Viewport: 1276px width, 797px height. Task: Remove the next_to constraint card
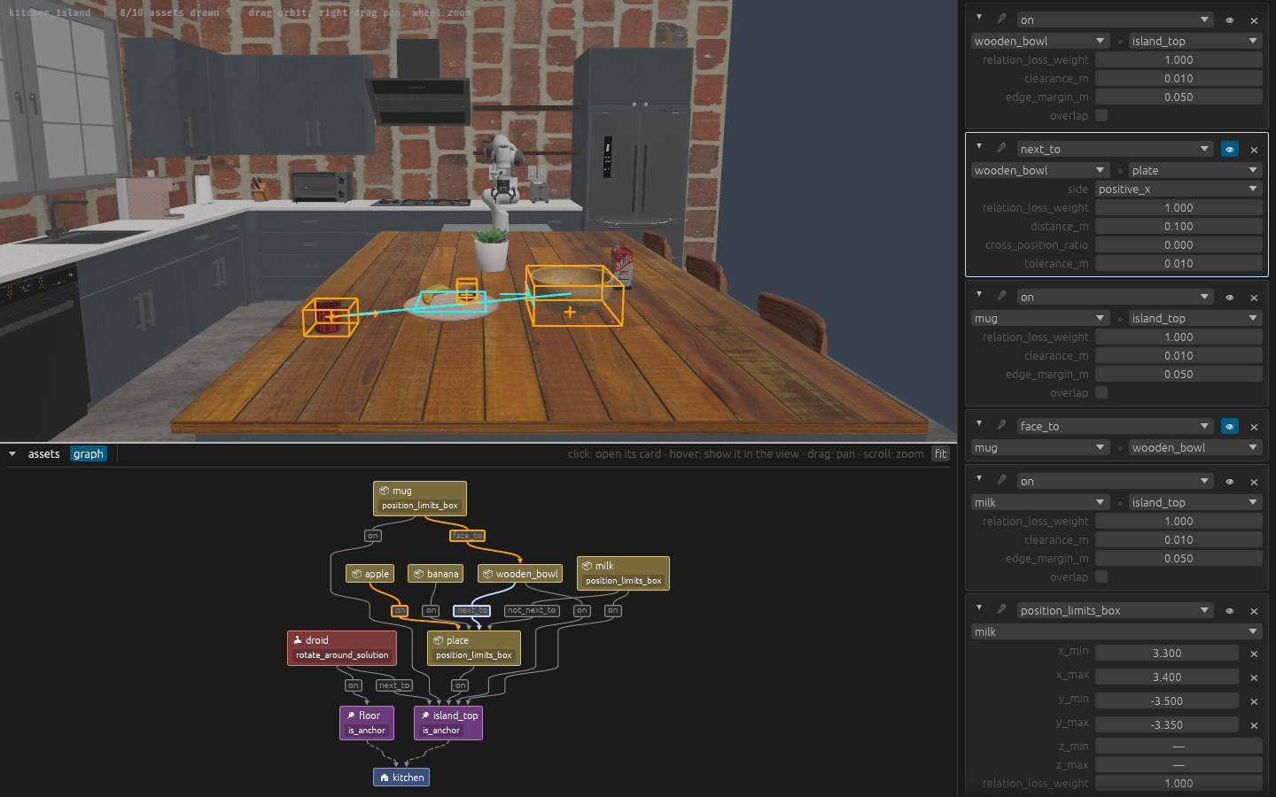pyautogui.click(x=1254, y=150)
